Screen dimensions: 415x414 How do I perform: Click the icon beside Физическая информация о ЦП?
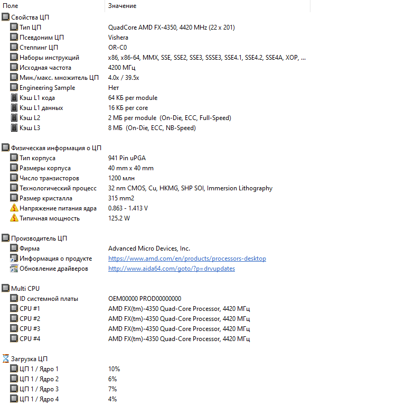pos(6,148)
